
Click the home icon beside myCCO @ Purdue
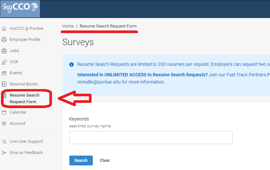pos(4,28)
